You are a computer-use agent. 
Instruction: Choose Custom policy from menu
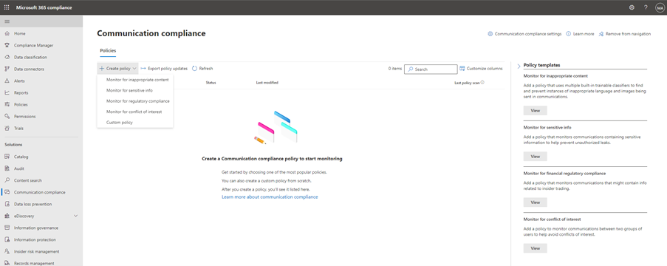coord(120,122)
